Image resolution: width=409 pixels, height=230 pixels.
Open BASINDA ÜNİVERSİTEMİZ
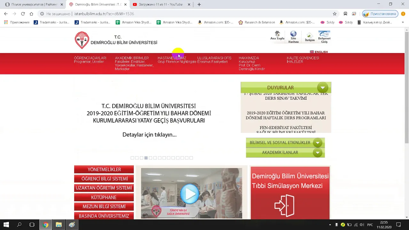(104, 216)
